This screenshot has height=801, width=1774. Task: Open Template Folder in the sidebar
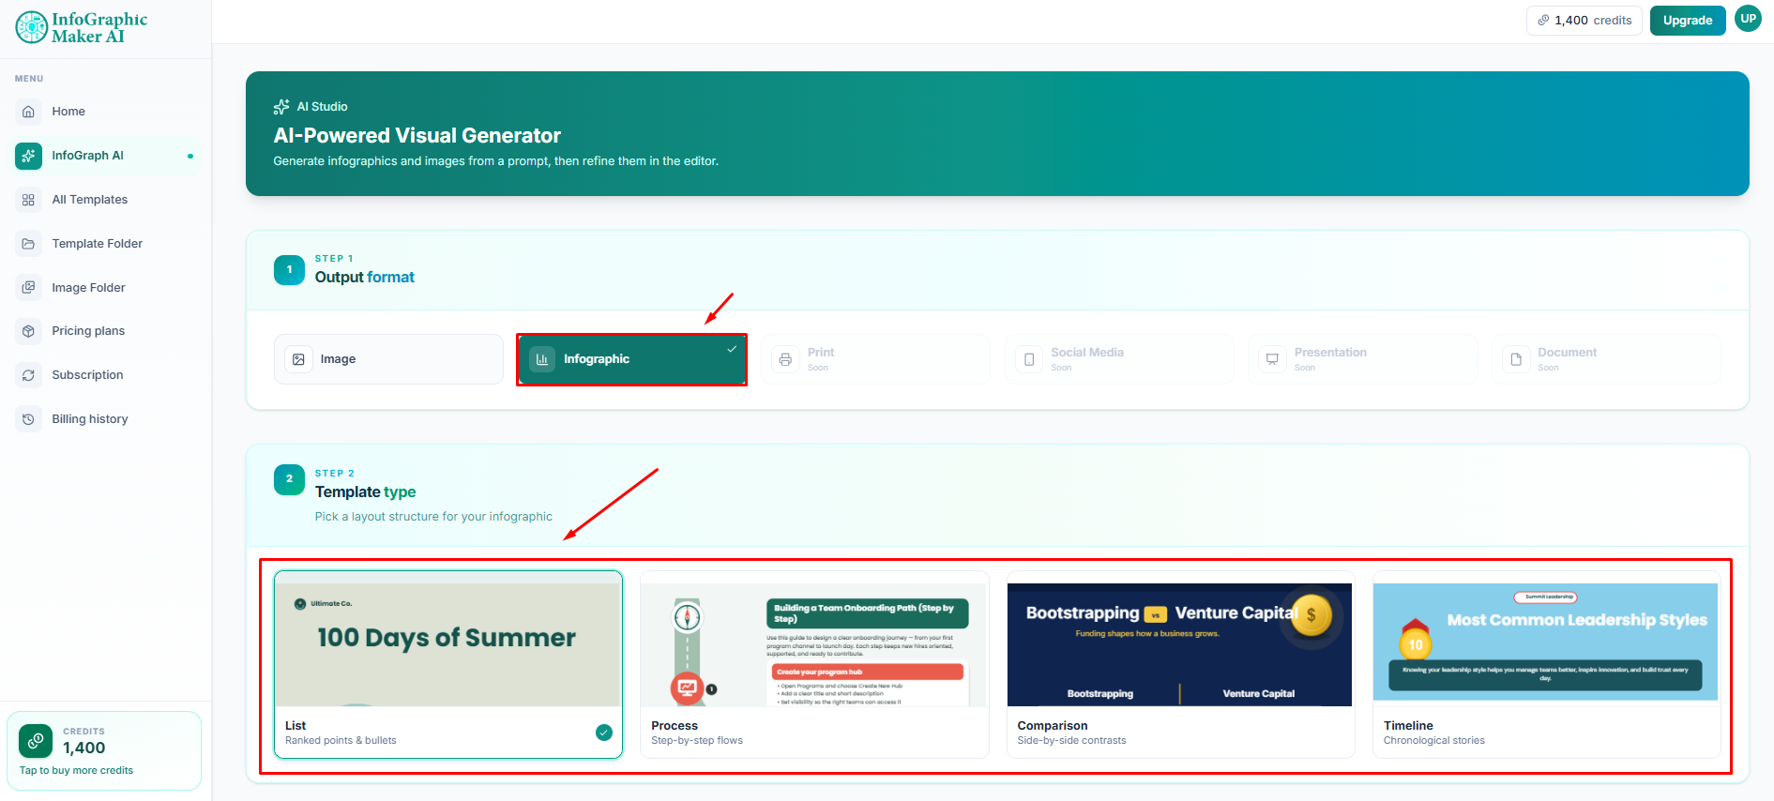108,244
